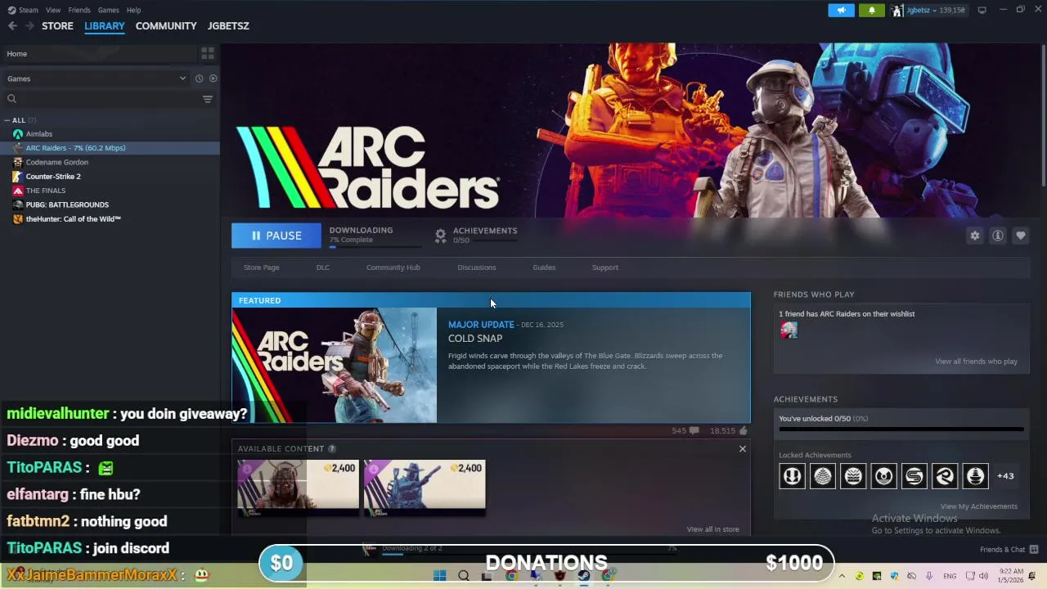Screen dimensions: 1047x589
Task: Open the Friends menu
Action: pyautogui.click(x=79, y=10)
